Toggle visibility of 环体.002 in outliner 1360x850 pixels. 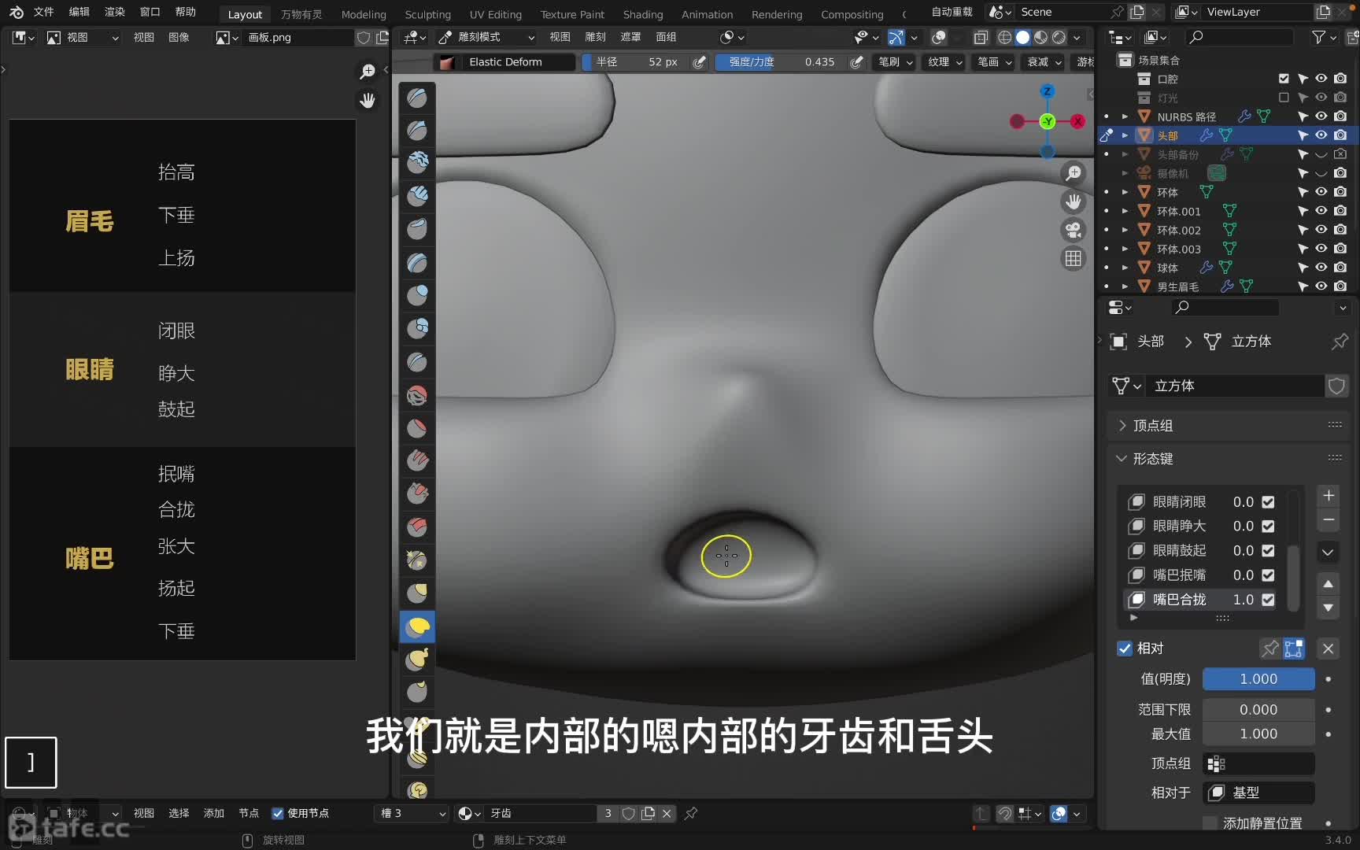(x=1321, y=230)
